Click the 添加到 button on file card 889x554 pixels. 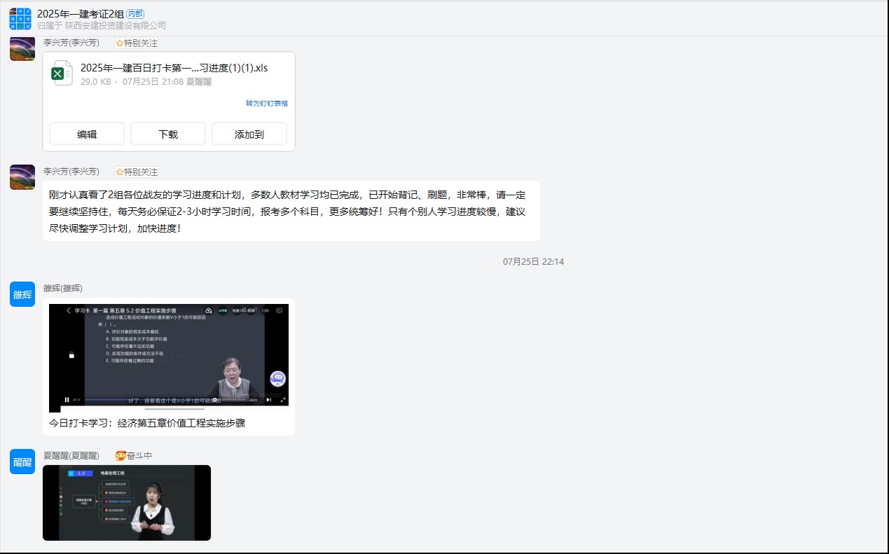(249, 134)
